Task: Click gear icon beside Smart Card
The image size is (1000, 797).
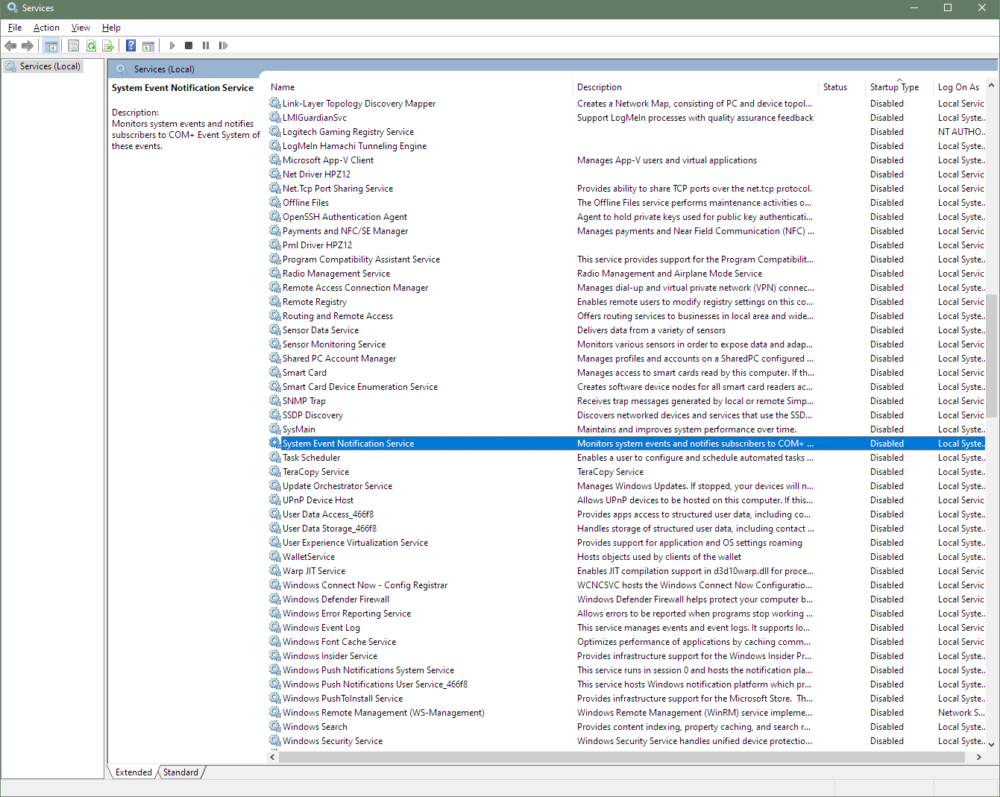Action: pyautogui.click(x=275, y=373)
